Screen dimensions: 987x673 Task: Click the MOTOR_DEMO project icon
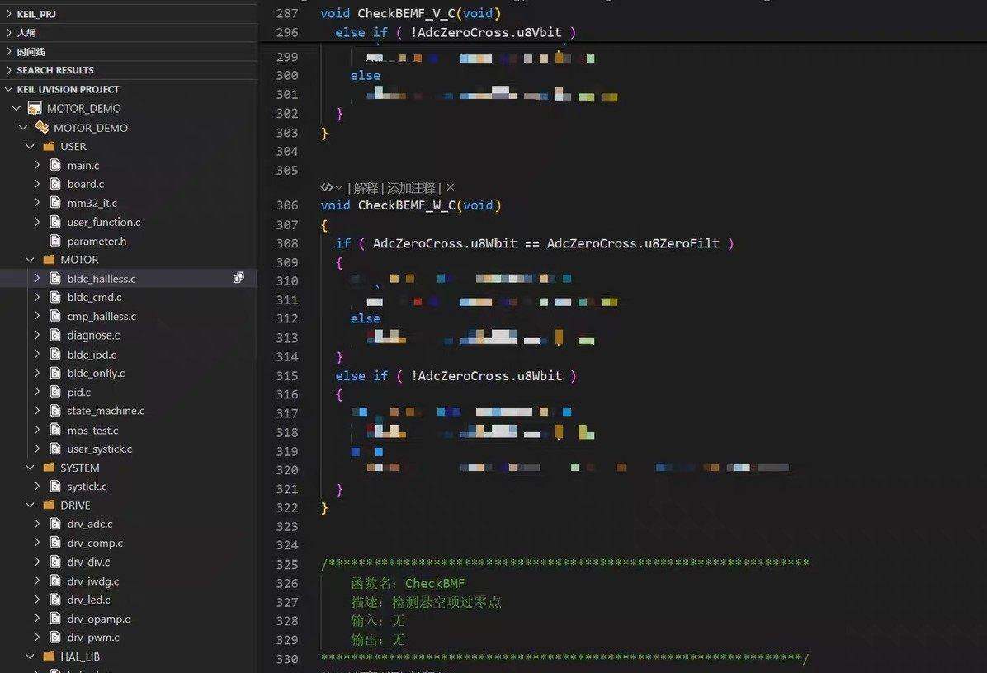(35, 108)
